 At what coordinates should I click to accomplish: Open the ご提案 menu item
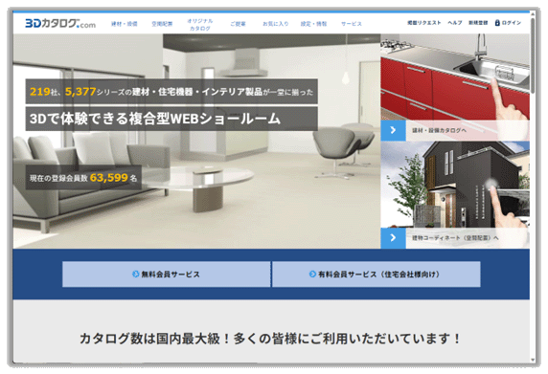point(238,24)
